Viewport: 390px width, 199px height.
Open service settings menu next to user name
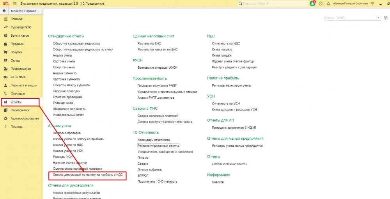coord(372,4)
